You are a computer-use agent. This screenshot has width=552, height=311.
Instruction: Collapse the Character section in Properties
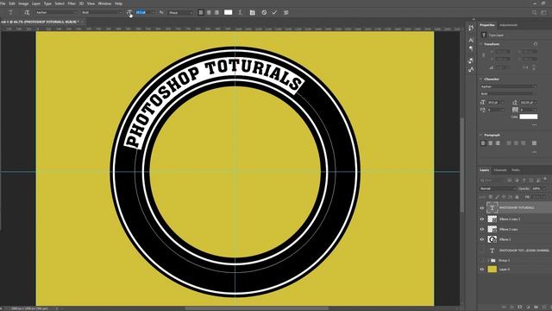click(x=481, y=79)
